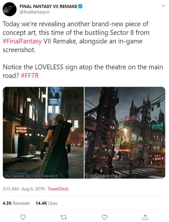The image size is (169, 222).
Task: Open the @finalfantasyvii handle
Action: (34, 12)
